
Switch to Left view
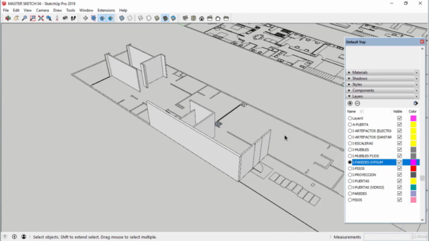[227, 18]
